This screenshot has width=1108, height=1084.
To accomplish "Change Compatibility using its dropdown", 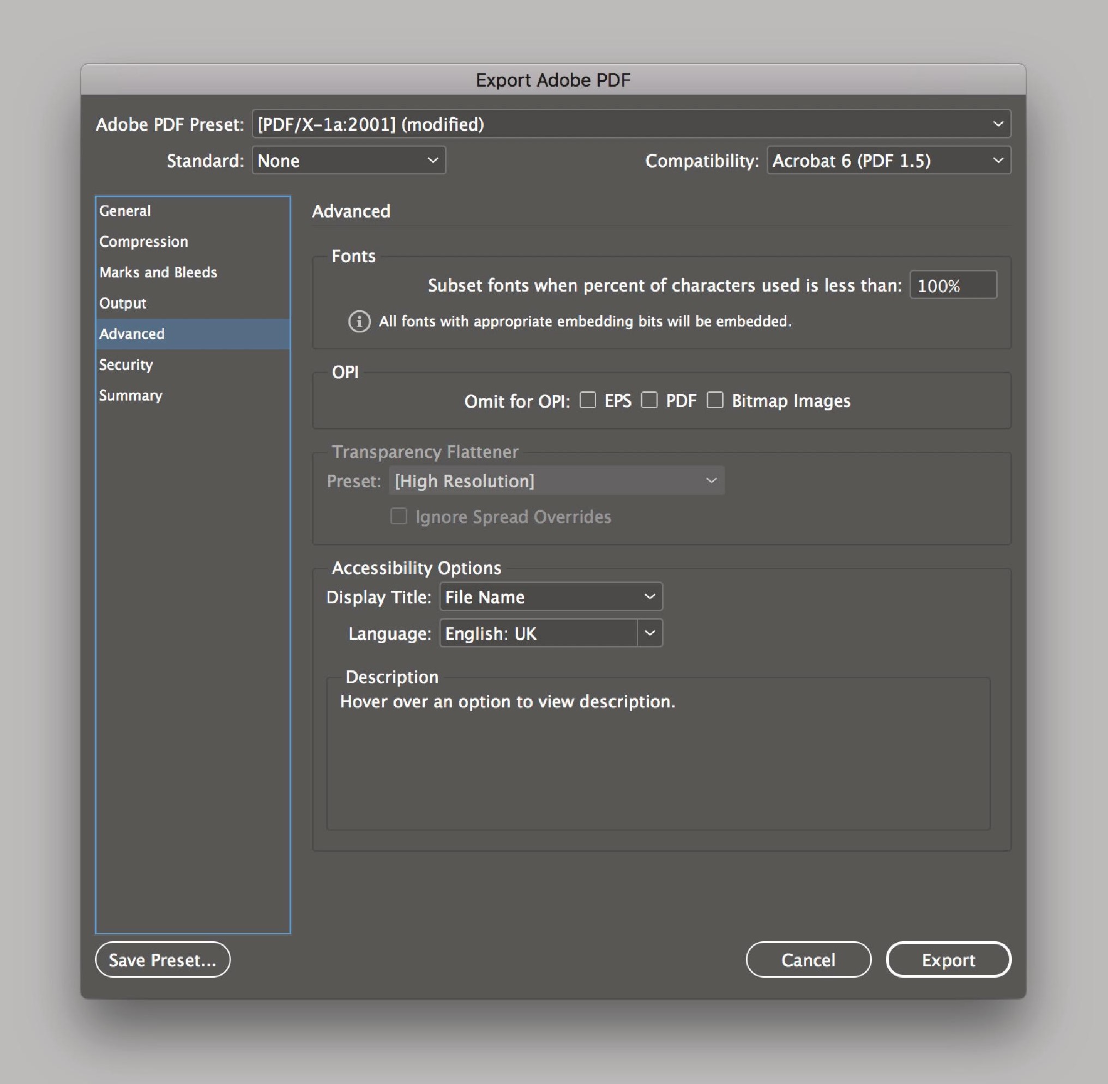I will pyautogui.click(x=888, y=161).
